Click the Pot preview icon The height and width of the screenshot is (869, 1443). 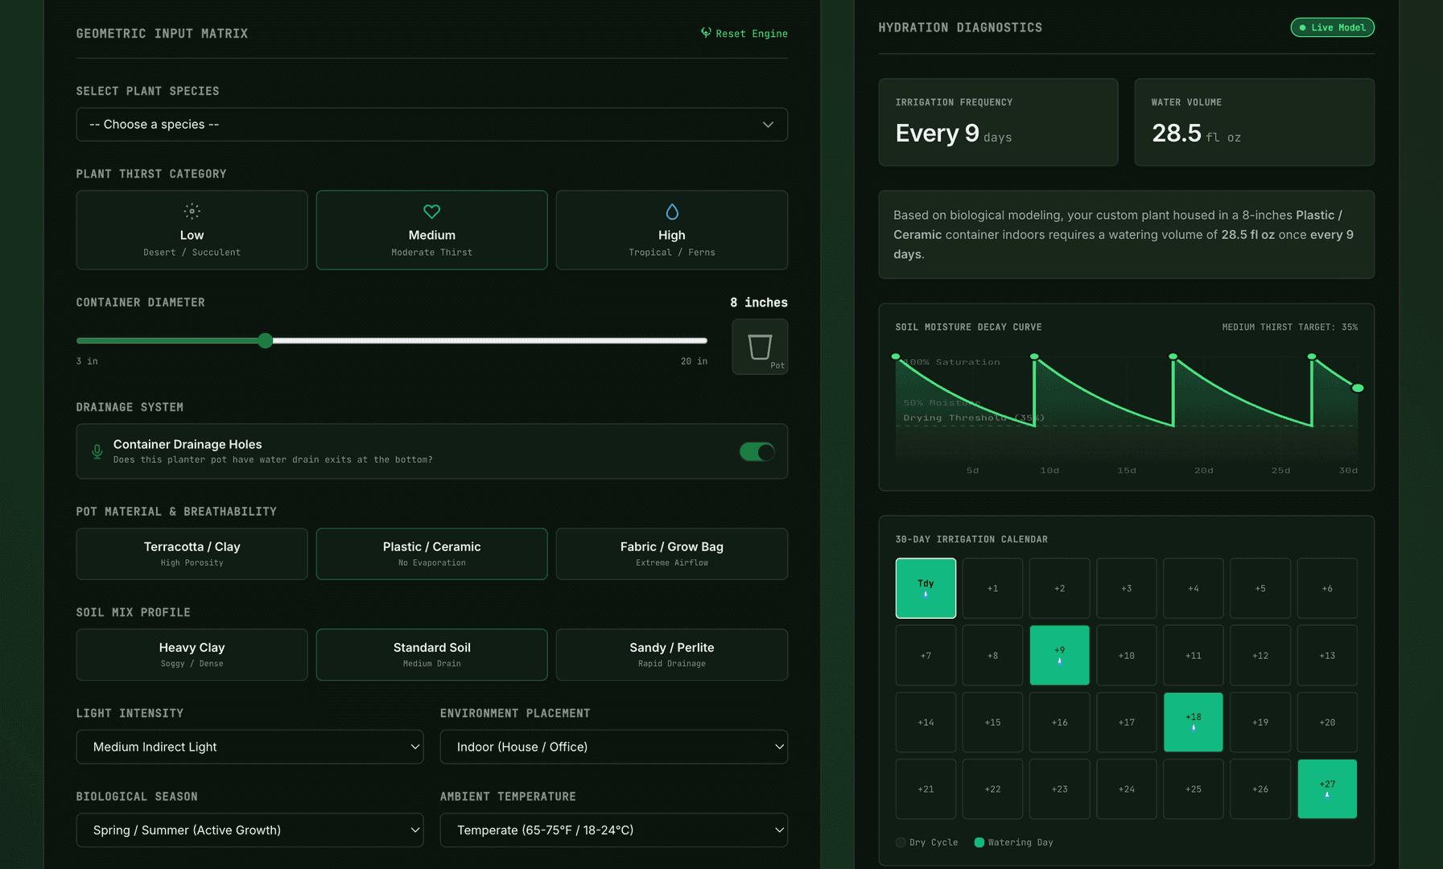[760, 347]
